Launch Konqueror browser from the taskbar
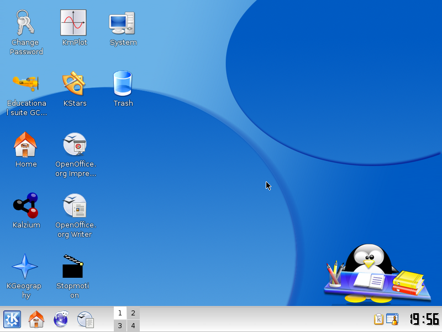442x332 pixels. (x=61, y=319)
